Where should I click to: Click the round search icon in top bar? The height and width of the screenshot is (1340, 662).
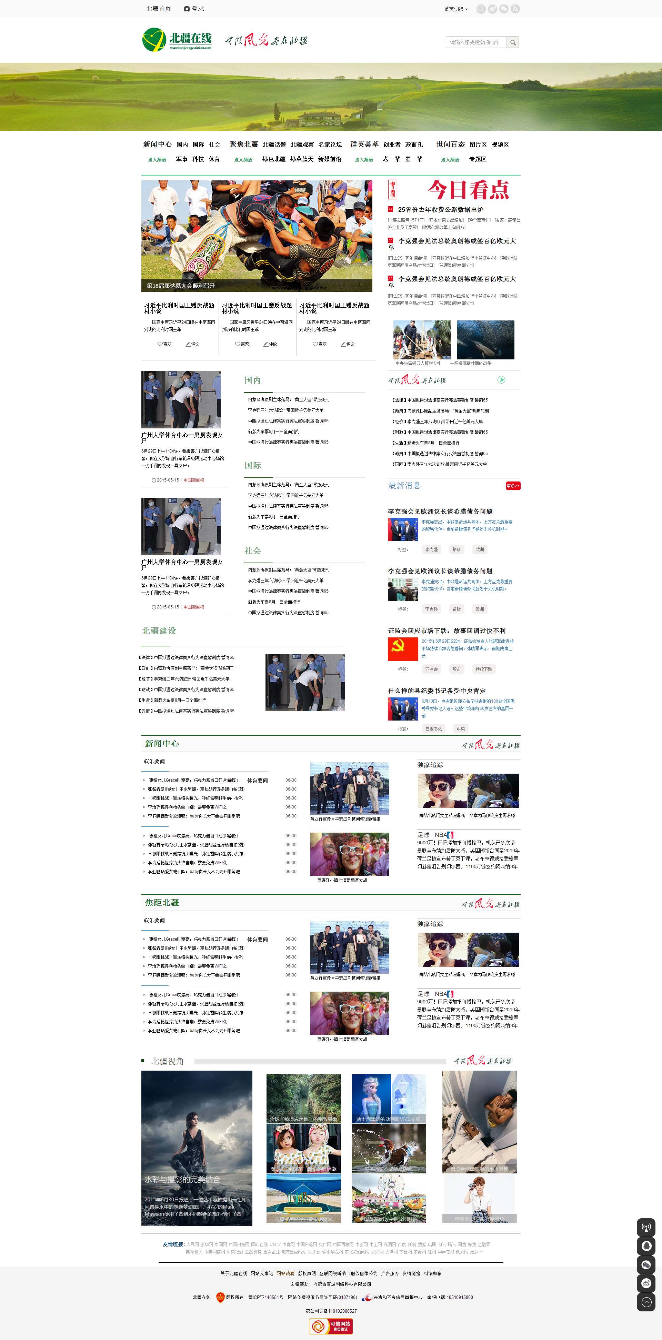point(481,9)
